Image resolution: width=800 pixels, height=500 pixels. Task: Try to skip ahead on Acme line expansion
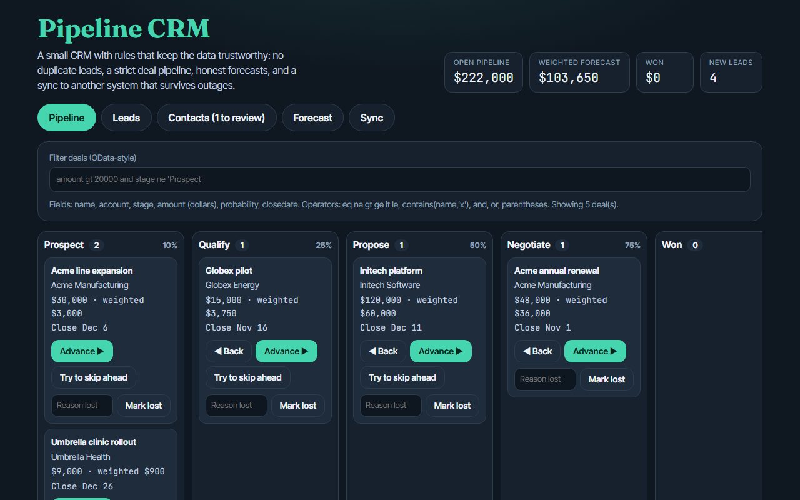(x=94, y=377)
